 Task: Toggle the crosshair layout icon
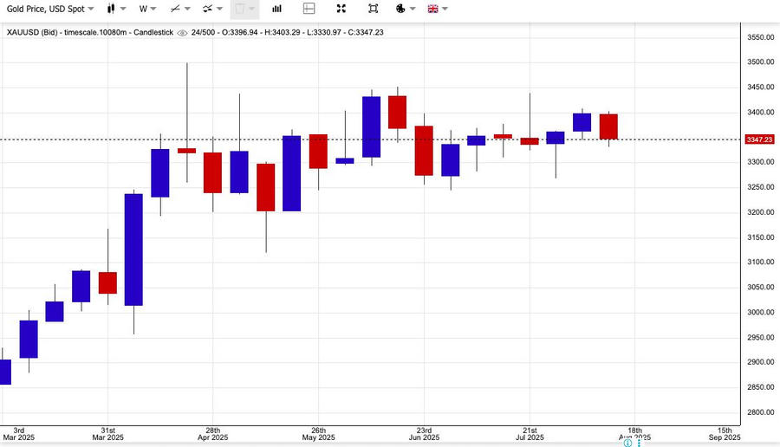309,9
